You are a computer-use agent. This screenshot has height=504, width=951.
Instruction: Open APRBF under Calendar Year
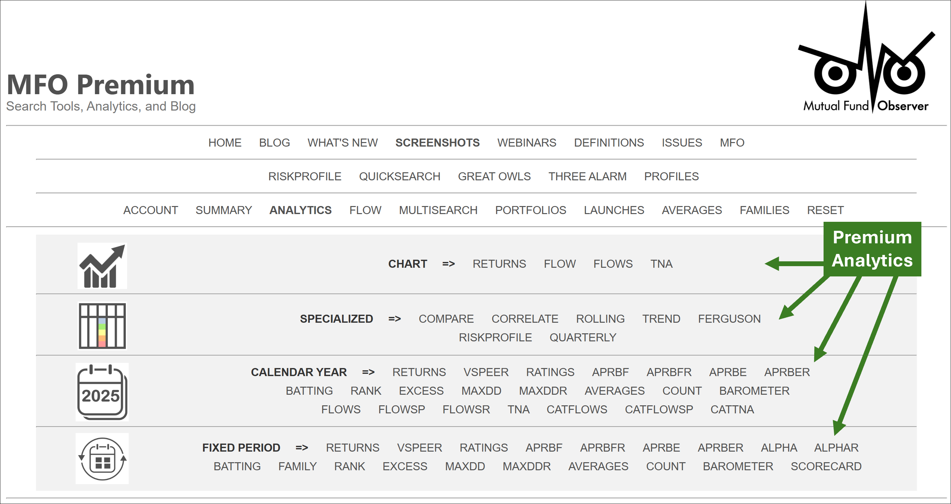[x=610, y=373]
